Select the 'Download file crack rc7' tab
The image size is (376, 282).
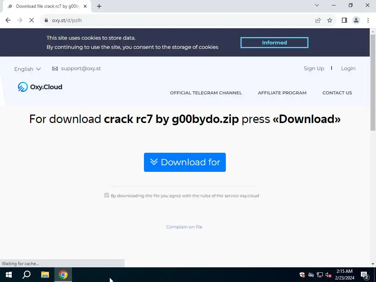47,7
